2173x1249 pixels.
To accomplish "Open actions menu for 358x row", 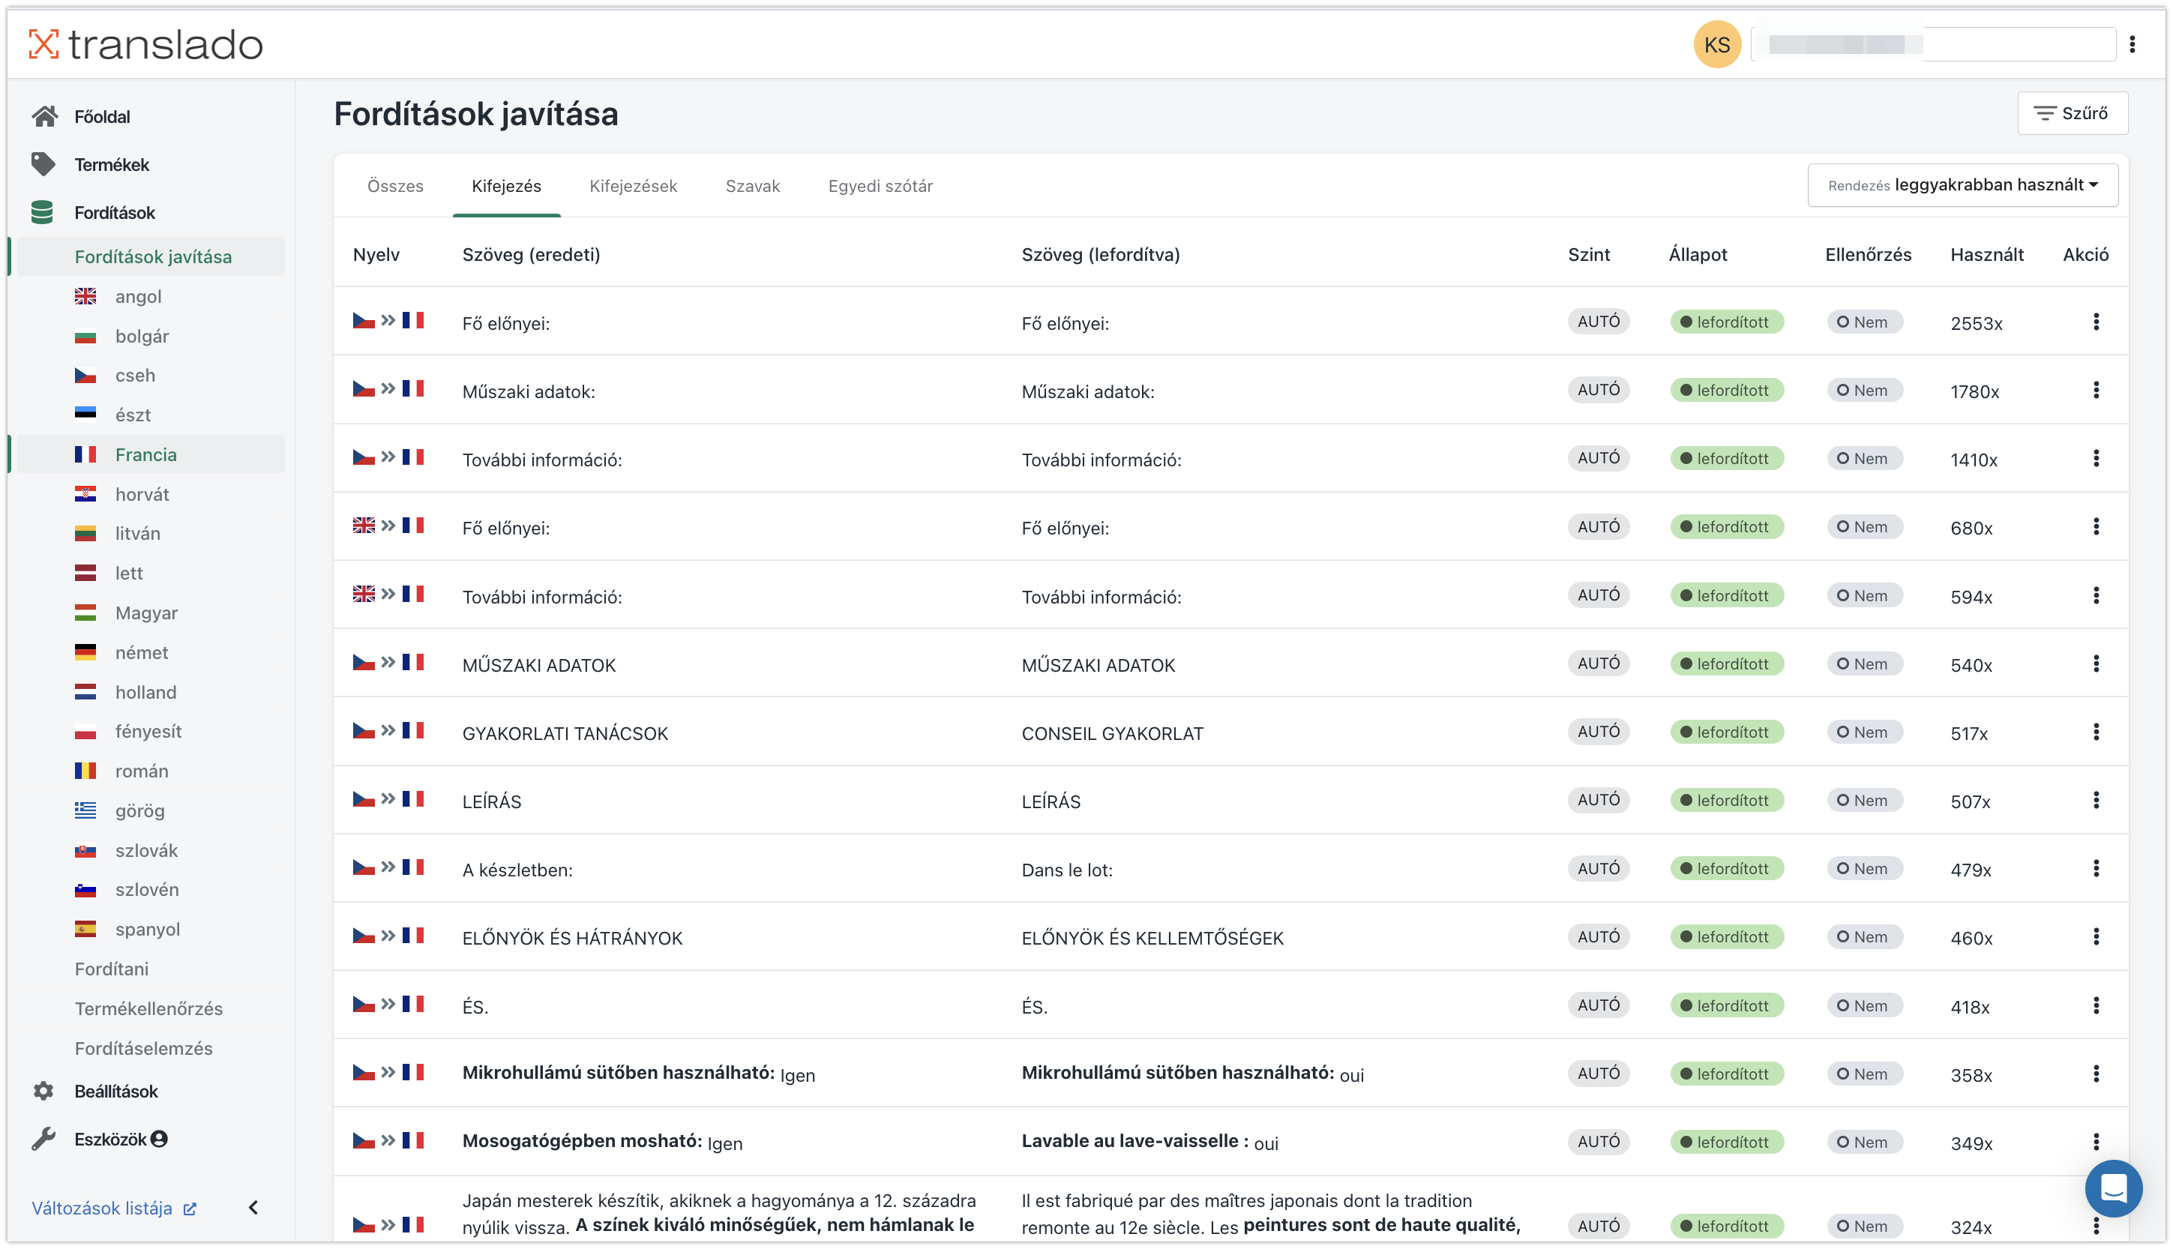I will [2096, 1074].
